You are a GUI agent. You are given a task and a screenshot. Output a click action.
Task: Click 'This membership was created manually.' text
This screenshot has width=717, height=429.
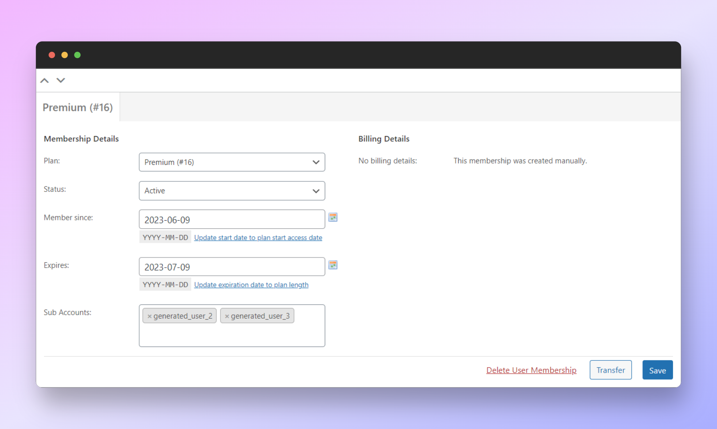coord(520,161)
